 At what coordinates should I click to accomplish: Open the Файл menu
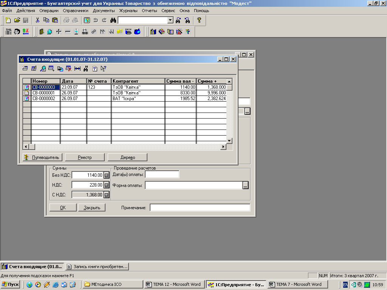pos(7,11)
